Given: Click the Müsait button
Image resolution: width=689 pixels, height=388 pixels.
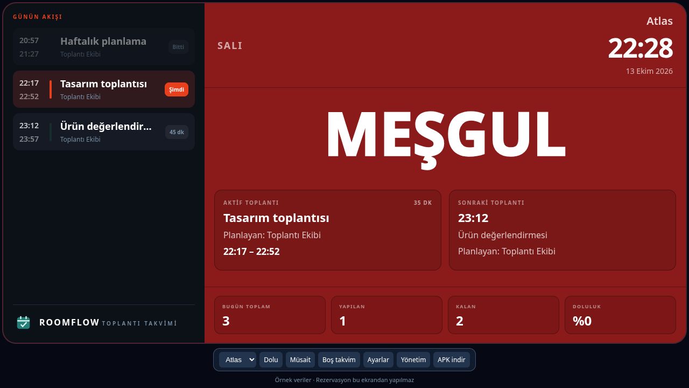Looking at the screenshot, I should (300, 360).
